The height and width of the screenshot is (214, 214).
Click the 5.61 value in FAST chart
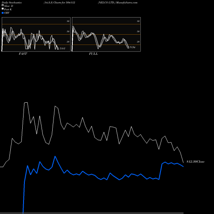point(62,48)
